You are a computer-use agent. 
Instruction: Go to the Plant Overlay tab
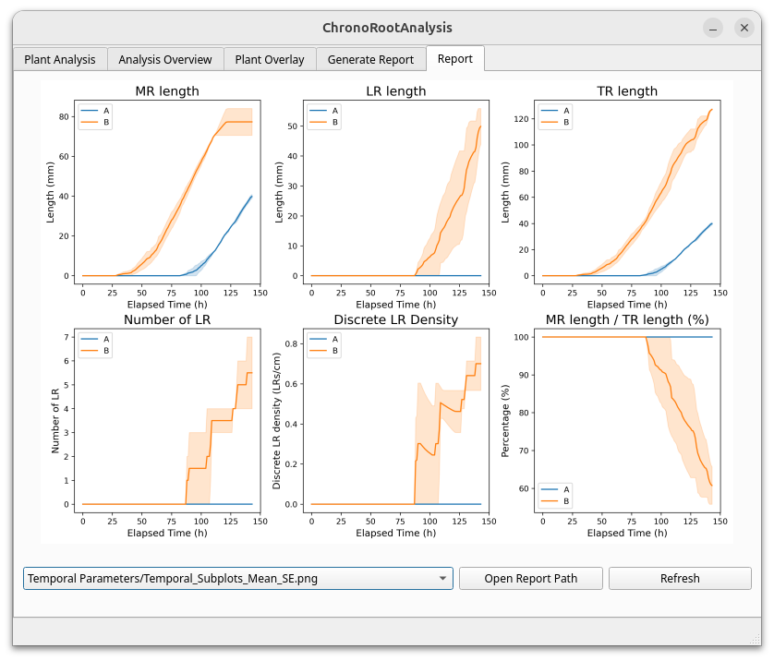270,59
